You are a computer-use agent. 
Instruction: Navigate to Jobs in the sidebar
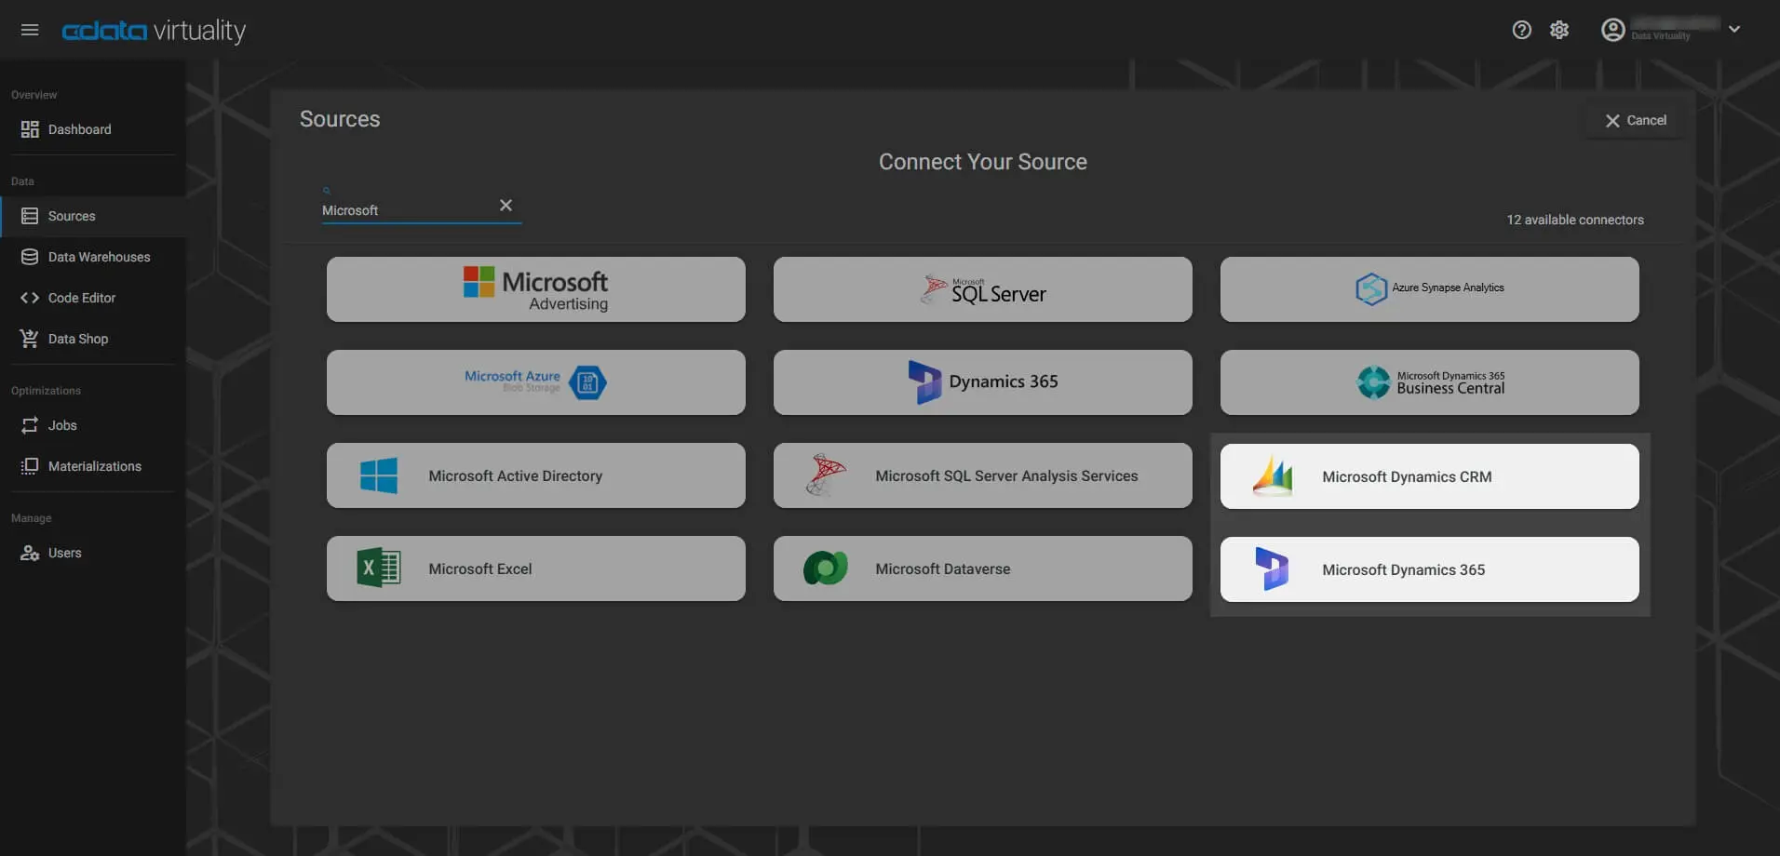click(62, 425)
